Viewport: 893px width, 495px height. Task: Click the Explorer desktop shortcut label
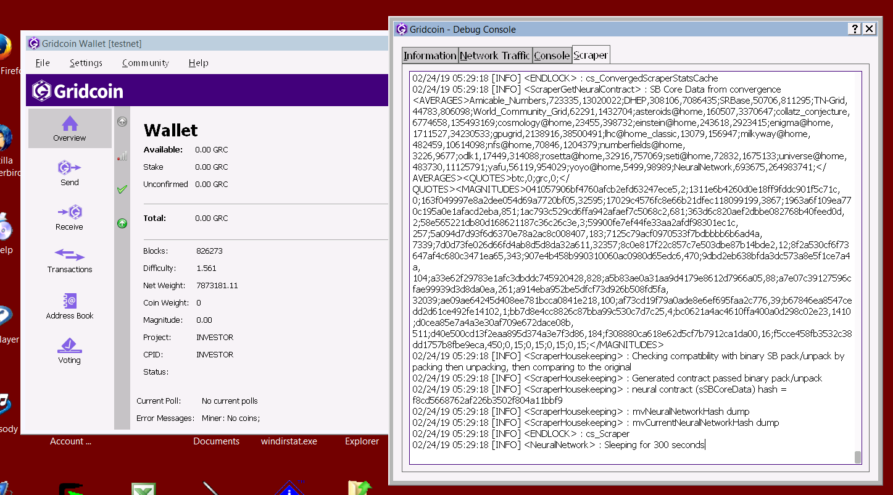362,441
